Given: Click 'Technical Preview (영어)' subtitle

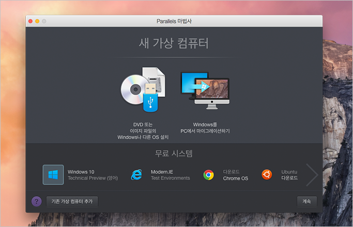Looking at the screenshot, I should point(93,178).
